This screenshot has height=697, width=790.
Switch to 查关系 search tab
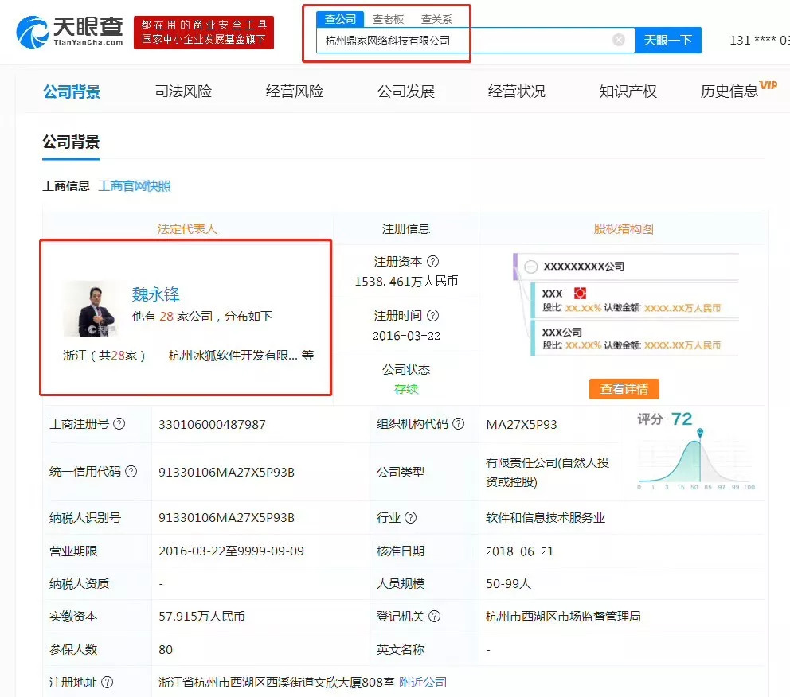[x=436, y=19]
